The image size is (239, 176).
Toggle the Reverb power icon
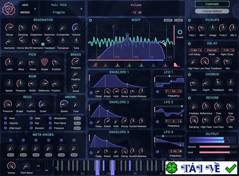pos(189,98)
